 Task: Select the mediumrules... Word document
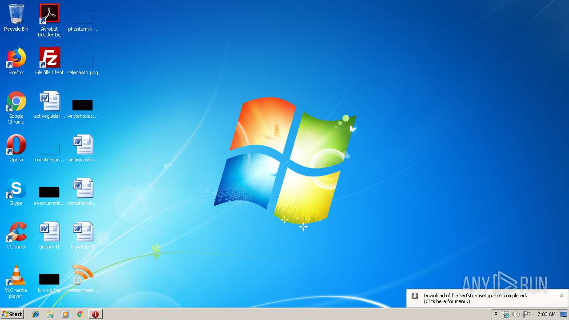click(83, 148)
